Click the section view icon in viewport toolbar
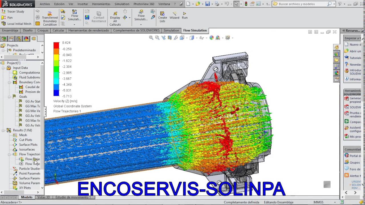 (x=170, y=38)
